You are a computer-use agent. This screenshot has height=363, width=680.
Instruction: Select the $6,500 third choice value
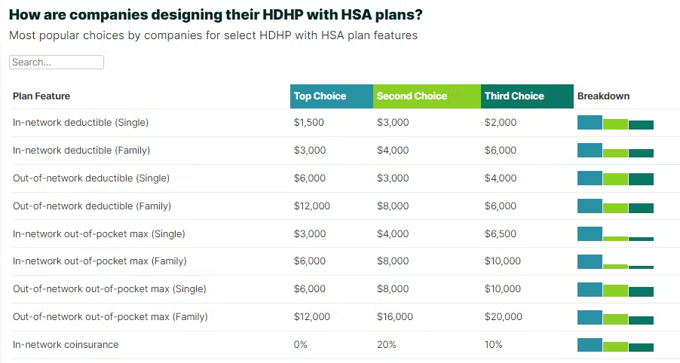coord(501,234)
